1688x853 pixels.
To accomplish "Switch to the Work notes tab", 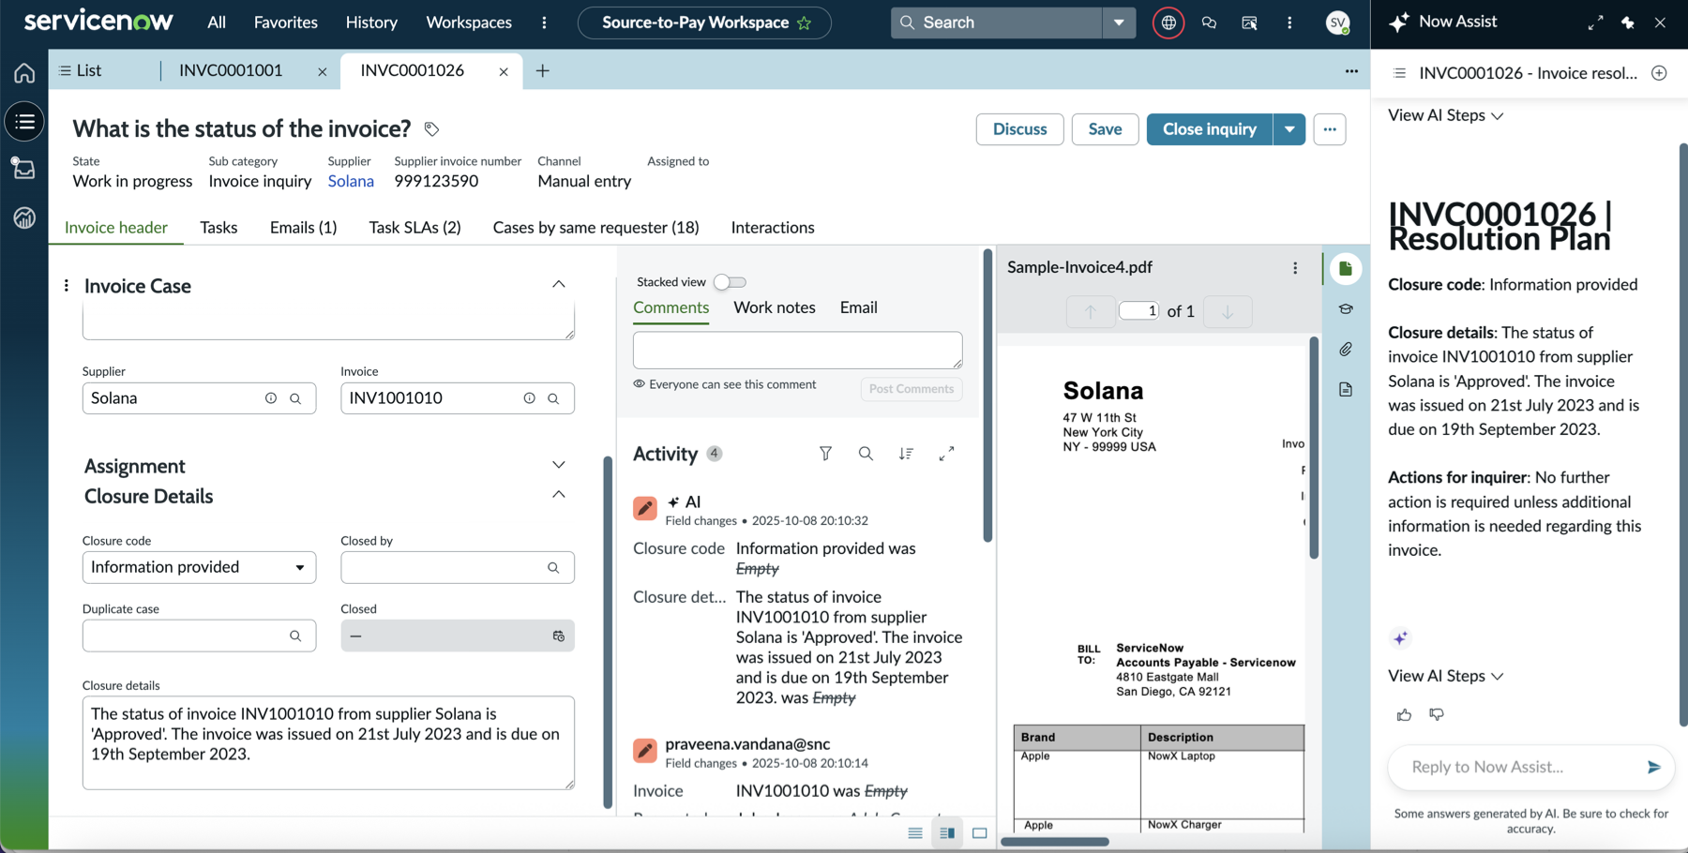I will pyautogui.click(x=775, y=307).
